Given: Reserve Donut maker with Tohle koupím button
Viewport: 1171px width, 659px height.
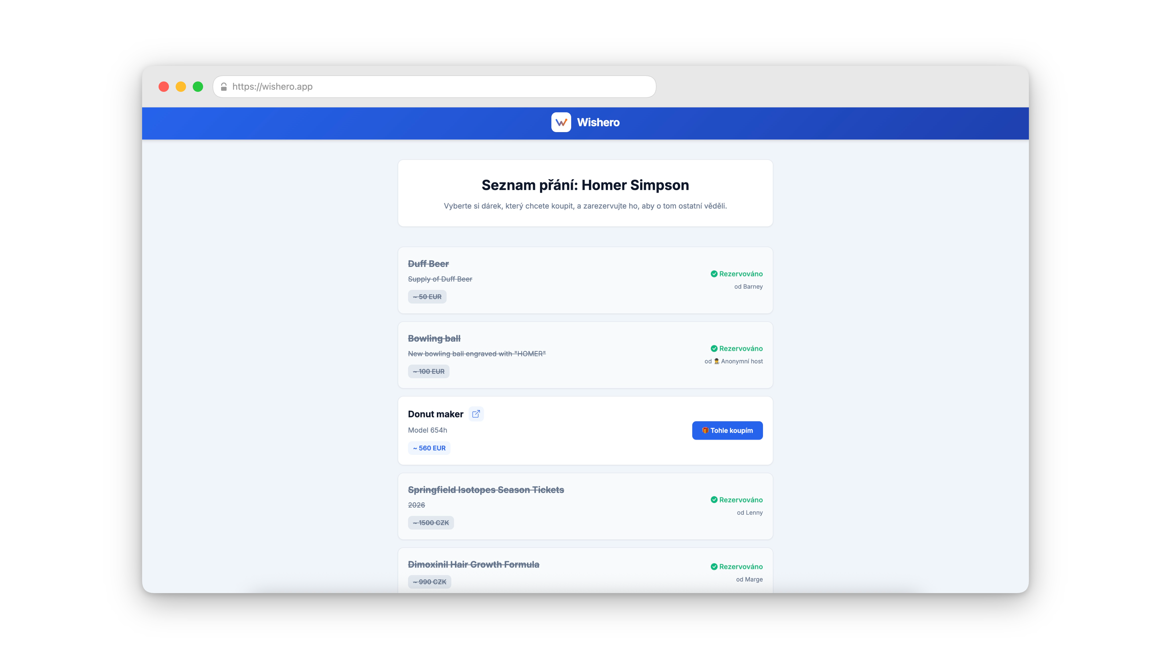Looking at the screenshot, I should (727, 430).
